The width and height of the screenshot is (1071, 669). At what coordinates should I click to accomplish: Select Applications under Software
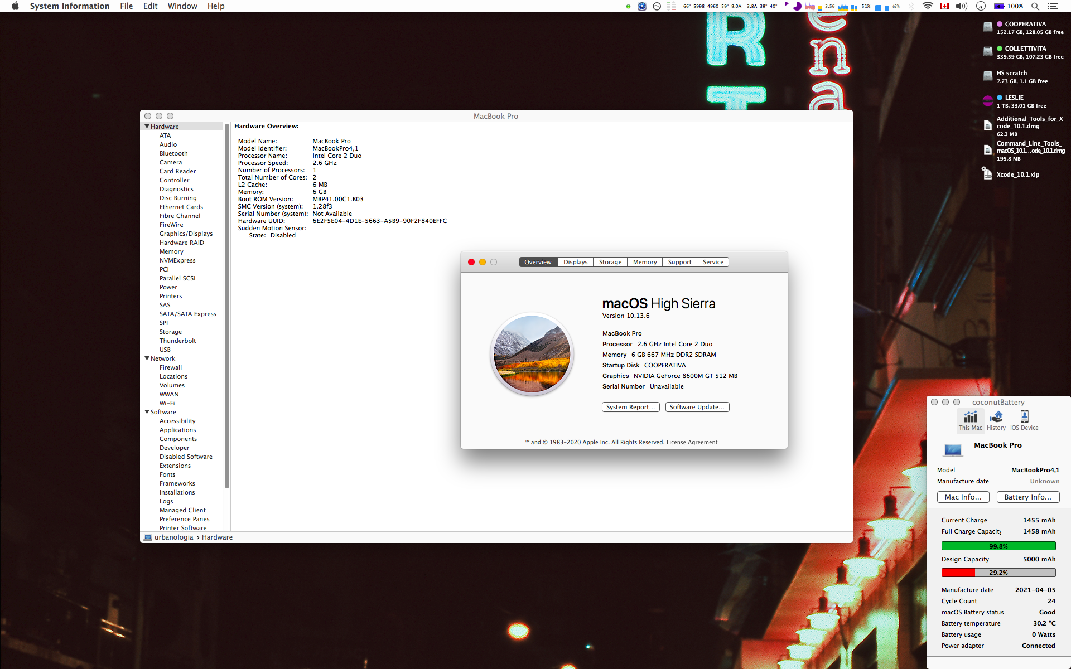[177, 430]
